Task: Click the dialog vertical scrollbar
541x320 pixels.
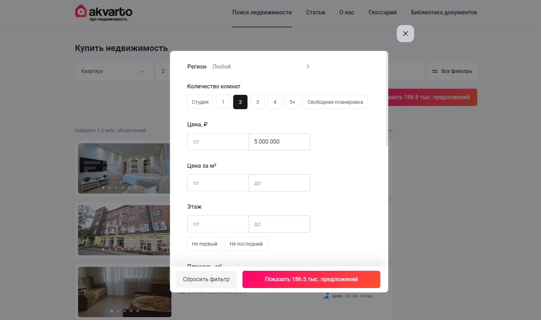Action: coord(387,99)
